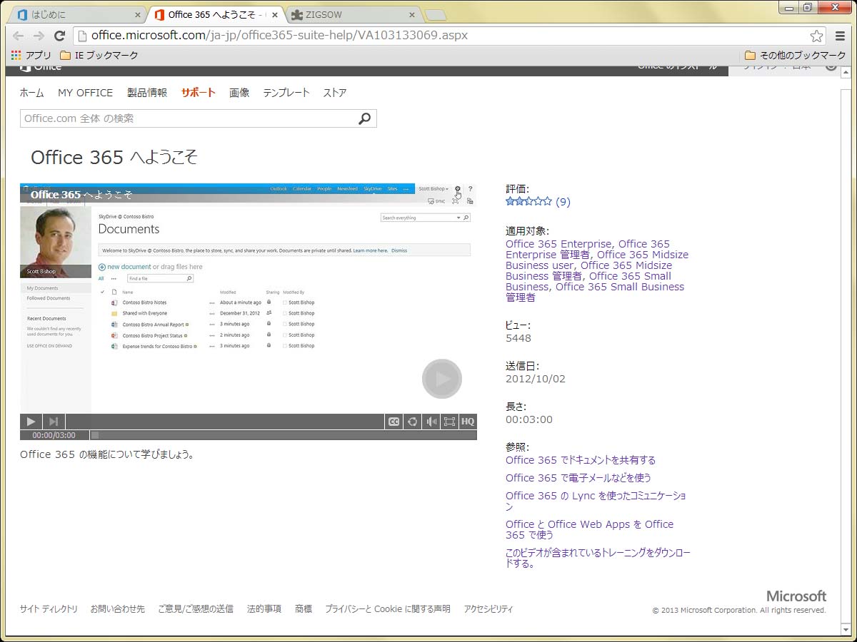The width and height of the screenshot is (857, 642).
Task: Mute the video volume
Action: point(431,422)
